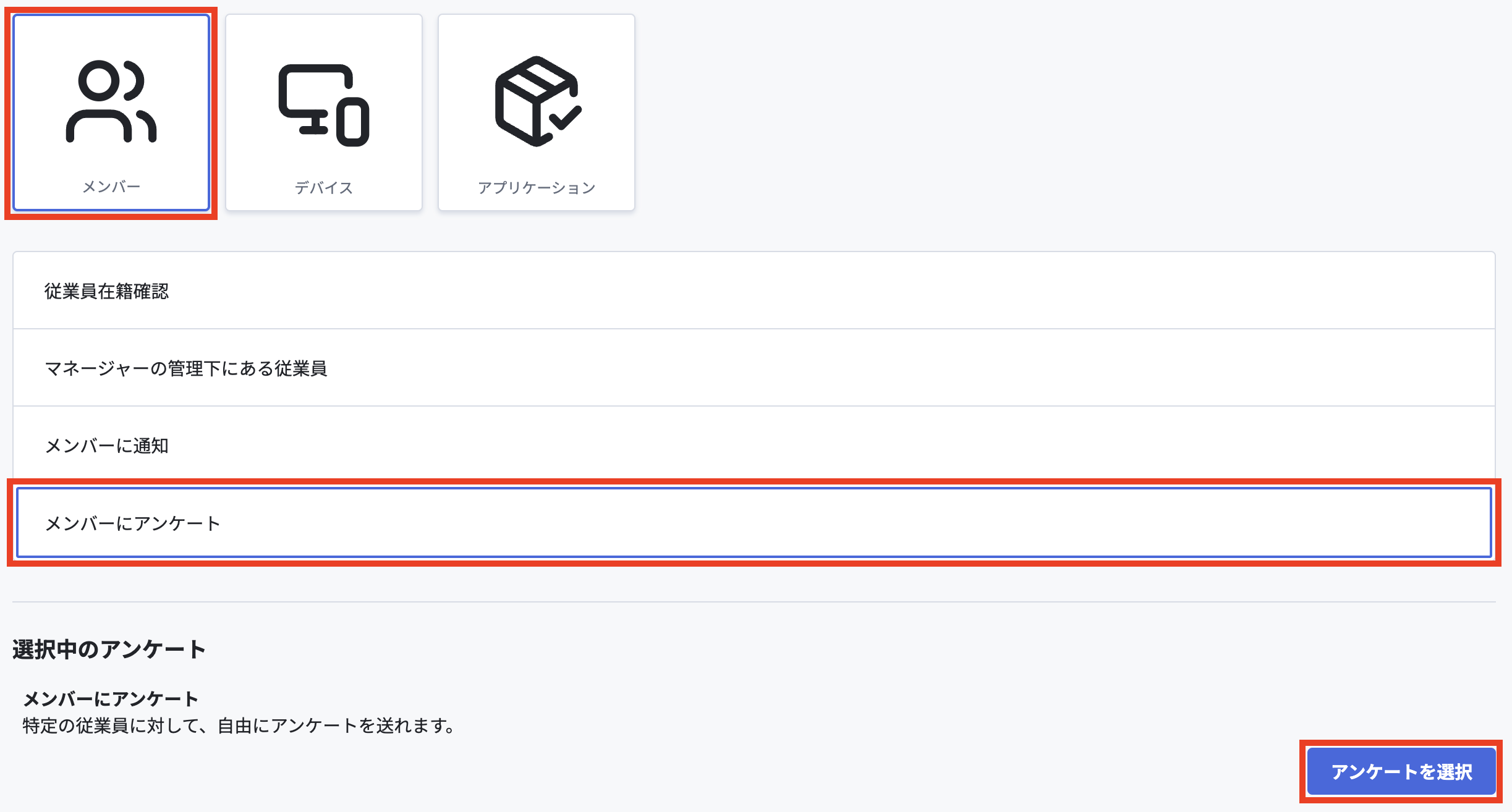Screen dimensions: 1512x812
Task: Select the アプリケーション package checkmark icon
Action: [538, 101]
